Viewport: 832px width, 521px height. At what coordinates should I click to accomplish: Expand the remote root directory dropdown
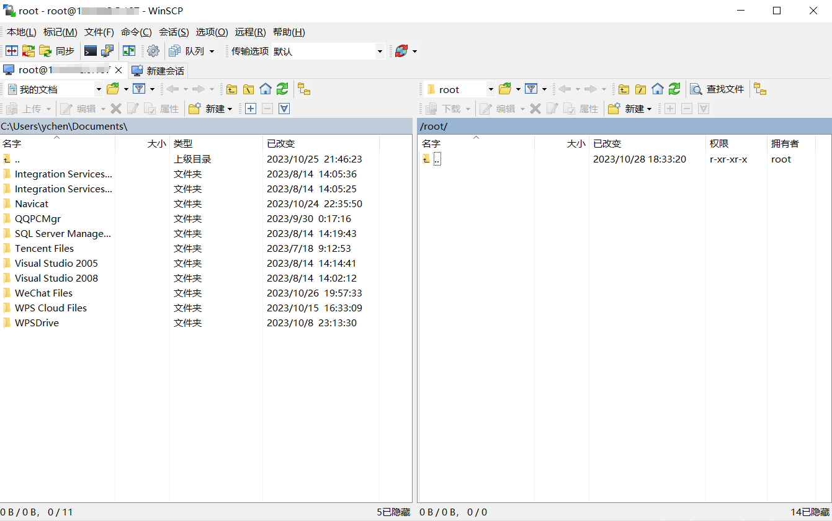point(491,89)
